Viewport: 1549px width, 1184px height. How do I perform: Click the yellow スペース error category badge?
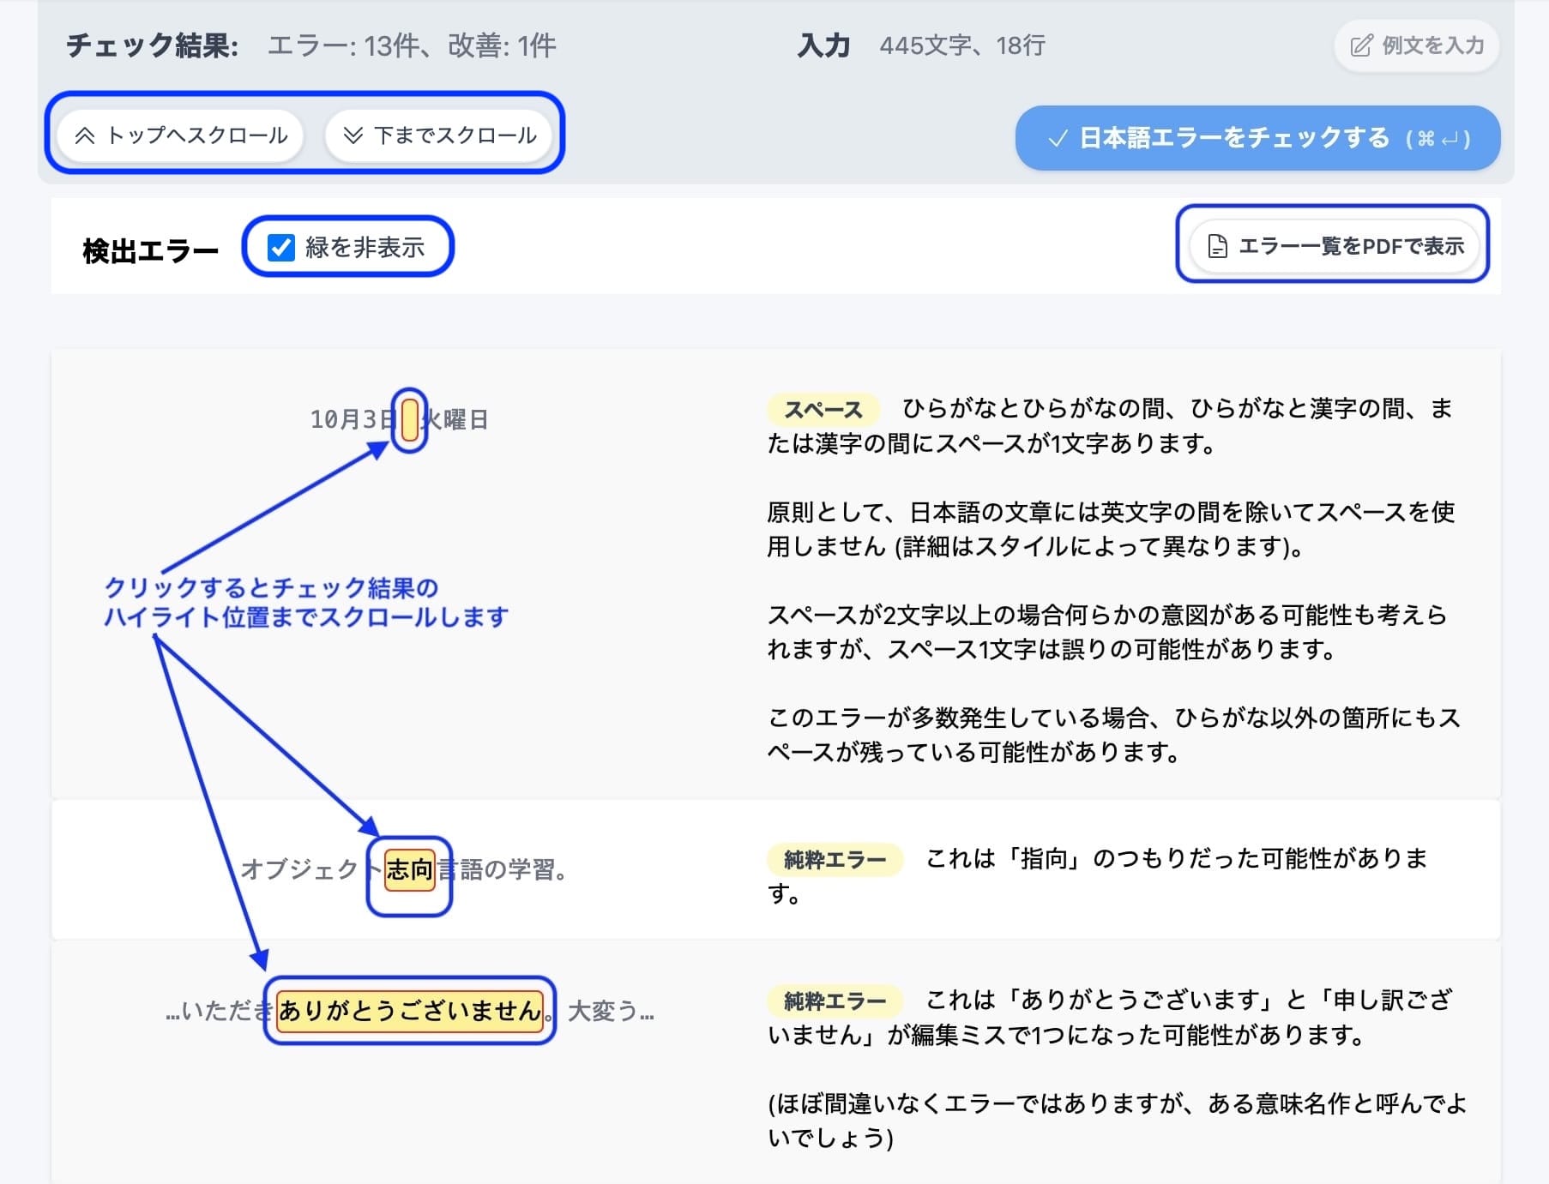tap(823, 410)
